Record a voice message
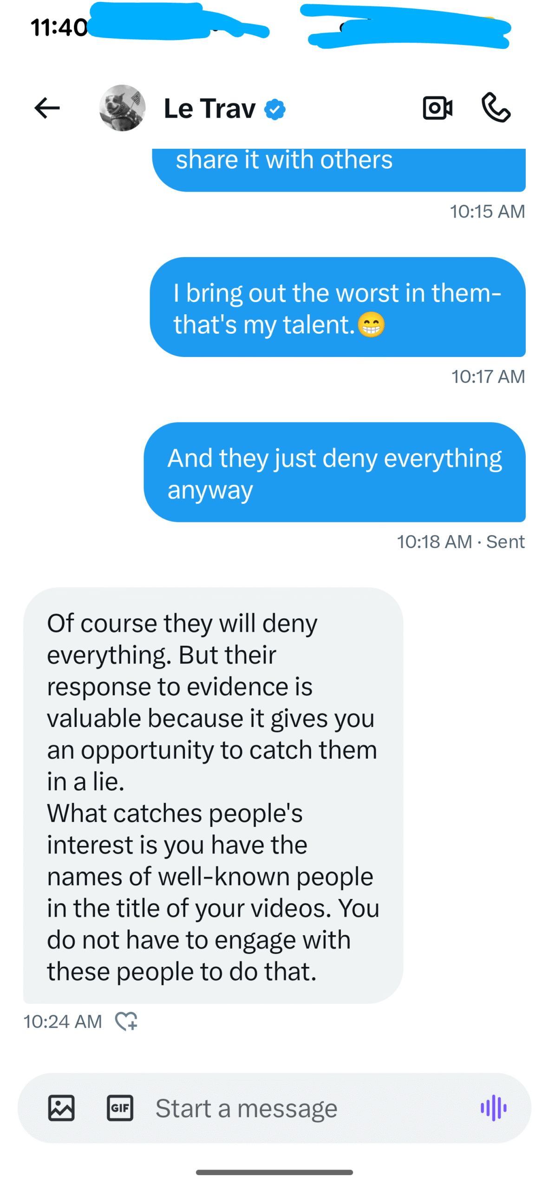Viewport: 549px width, 1190px height. pos(493,1108)
